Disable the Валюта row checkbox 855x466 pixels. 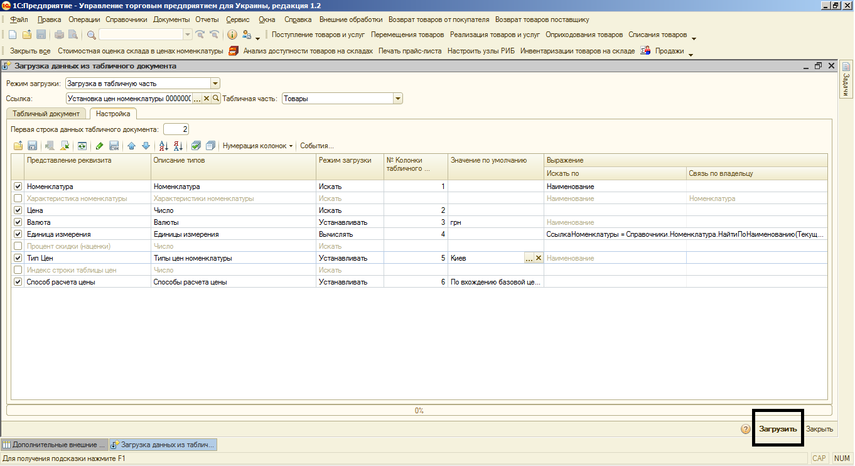pos(18,222)
